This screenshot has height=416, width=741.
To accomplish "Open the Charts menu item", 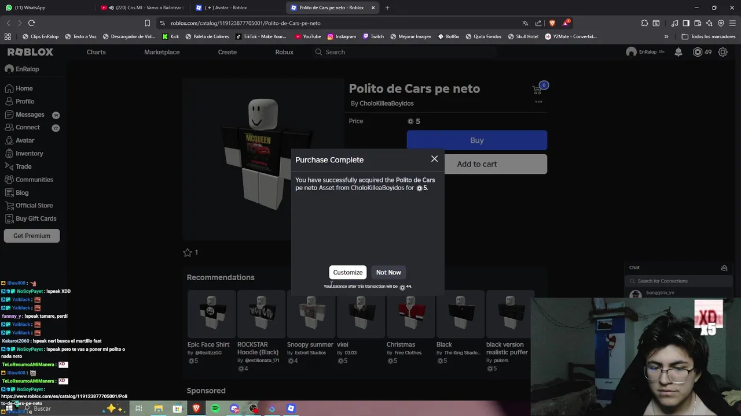I will coord(96,52).
